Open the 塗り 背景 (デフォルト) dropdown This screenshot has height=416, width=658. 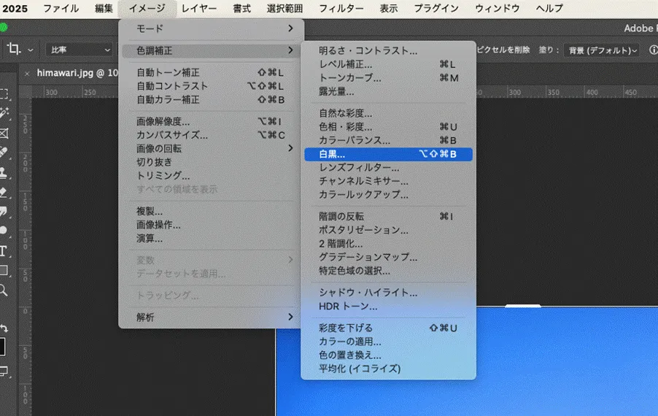click(x=601, y=50)
